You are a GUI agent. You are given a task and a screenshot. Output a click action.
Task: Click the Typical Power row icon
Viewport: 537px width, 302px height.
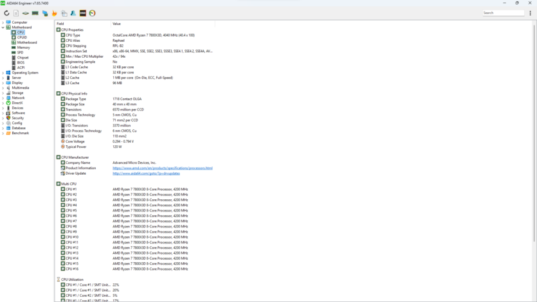pyautogui.click(x=62, y=147)
